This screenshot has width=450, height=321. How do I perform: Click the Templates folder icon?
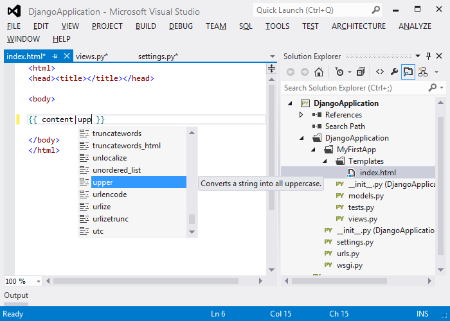point(340,161)
